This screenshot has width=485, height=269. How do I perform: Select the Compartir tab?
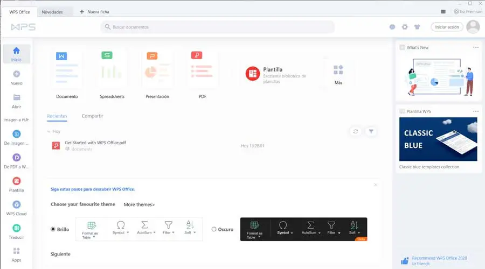92,116
